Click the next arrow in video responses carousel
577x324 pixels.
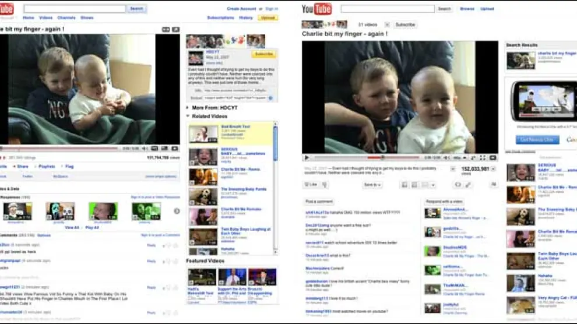click(x=177, y=211)
